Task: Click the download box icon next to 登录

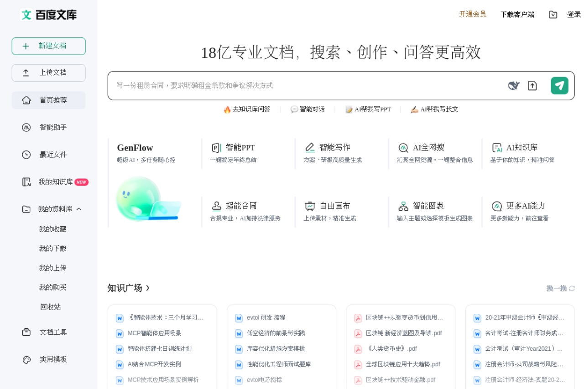Action: coord(553,15)
